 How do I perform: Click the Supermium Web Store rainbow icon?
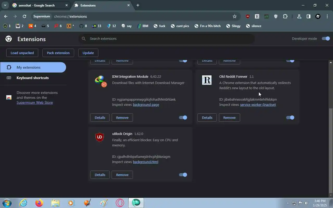(x=9, y=98)
